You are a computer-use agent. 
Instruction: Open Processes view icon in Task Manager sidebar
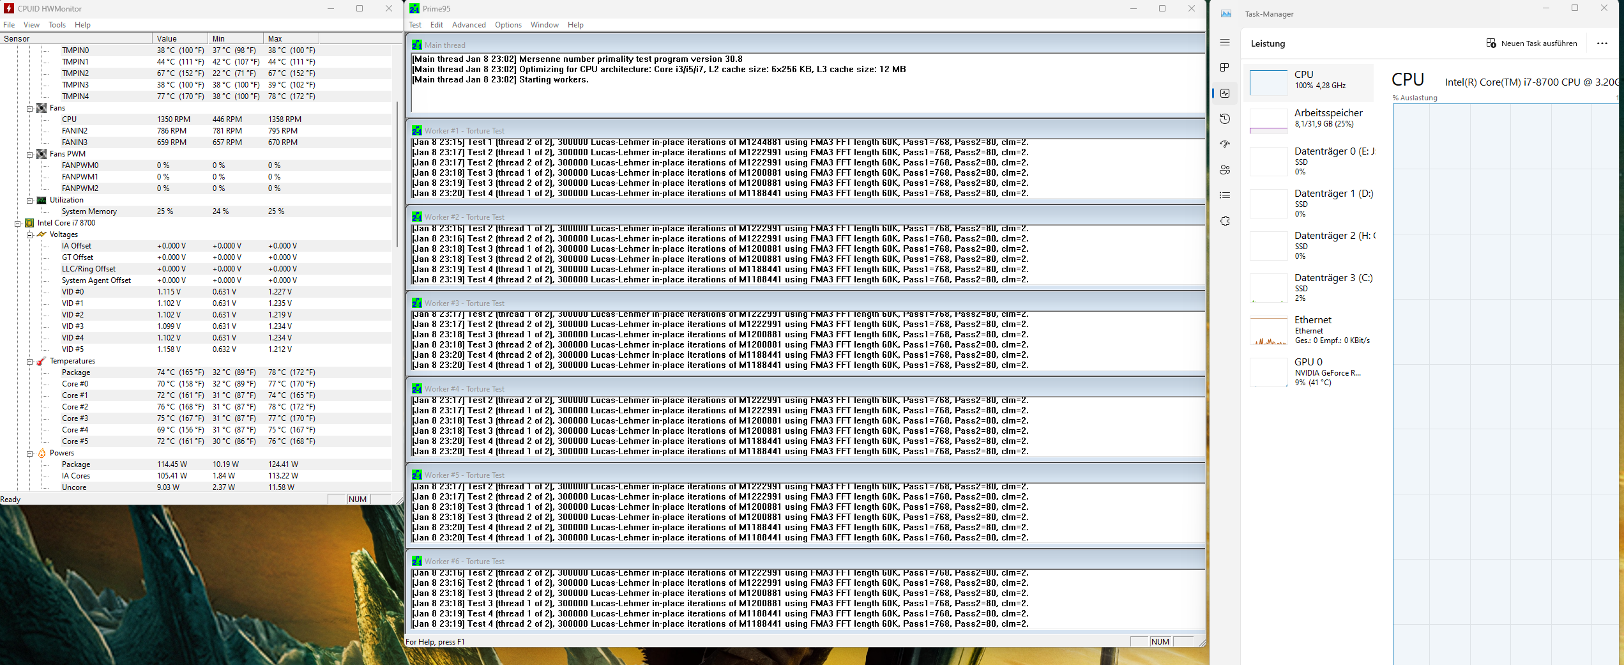click(1225, 66)
